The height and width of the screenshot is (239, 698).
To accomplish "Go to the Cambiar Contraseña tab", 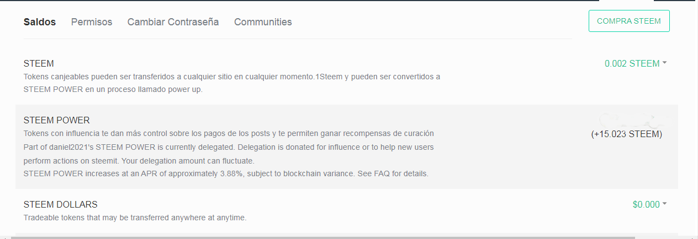I will coord(173,22).
